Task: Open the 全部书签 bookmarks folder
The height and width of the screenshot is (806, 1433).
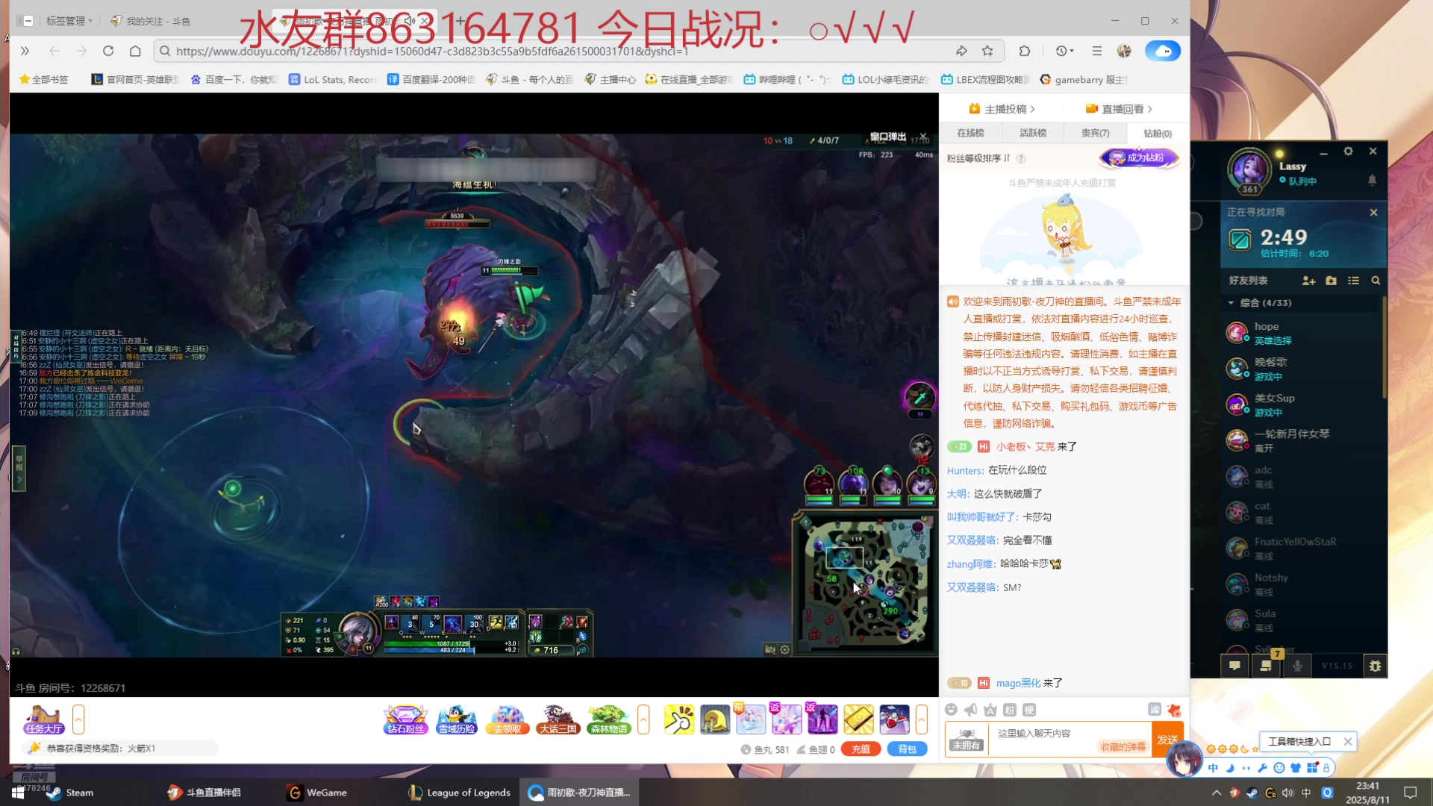Action: (x=43, y=79)
